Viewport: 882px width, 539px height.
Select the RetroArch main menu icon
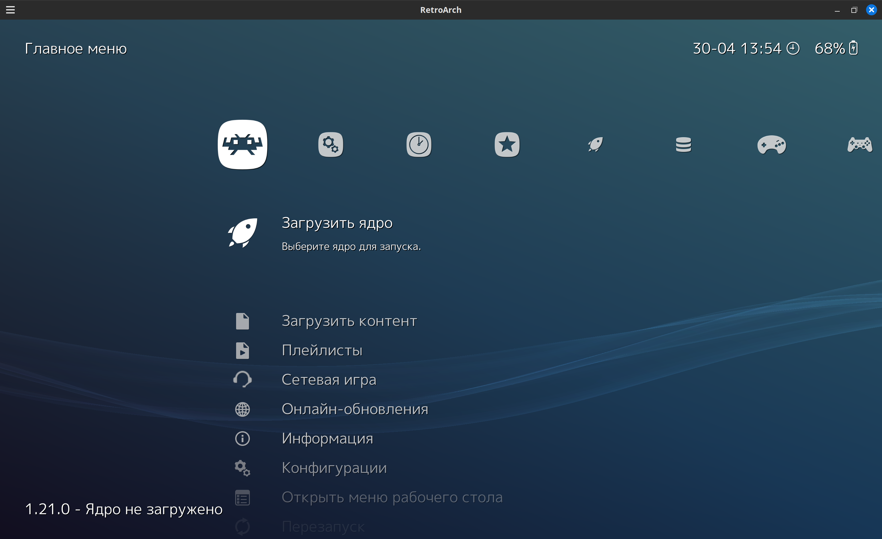point(242,145)
